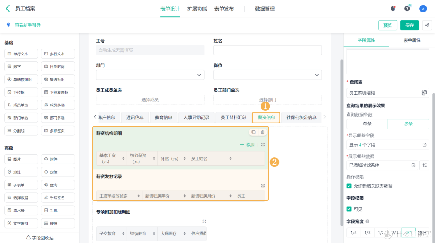Set field width to 1/4
The width and height of the screenshot is (435, 243).
[354, 233]
